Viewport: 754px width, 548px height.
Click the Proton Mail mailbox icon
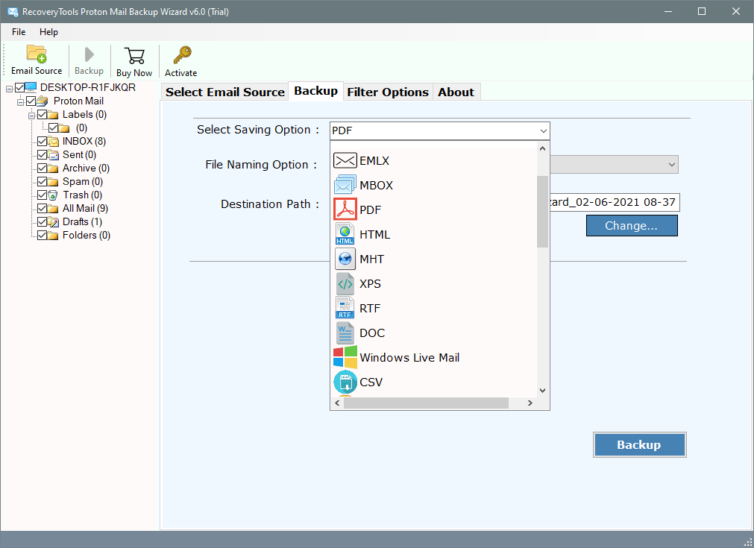click(43, 101)
